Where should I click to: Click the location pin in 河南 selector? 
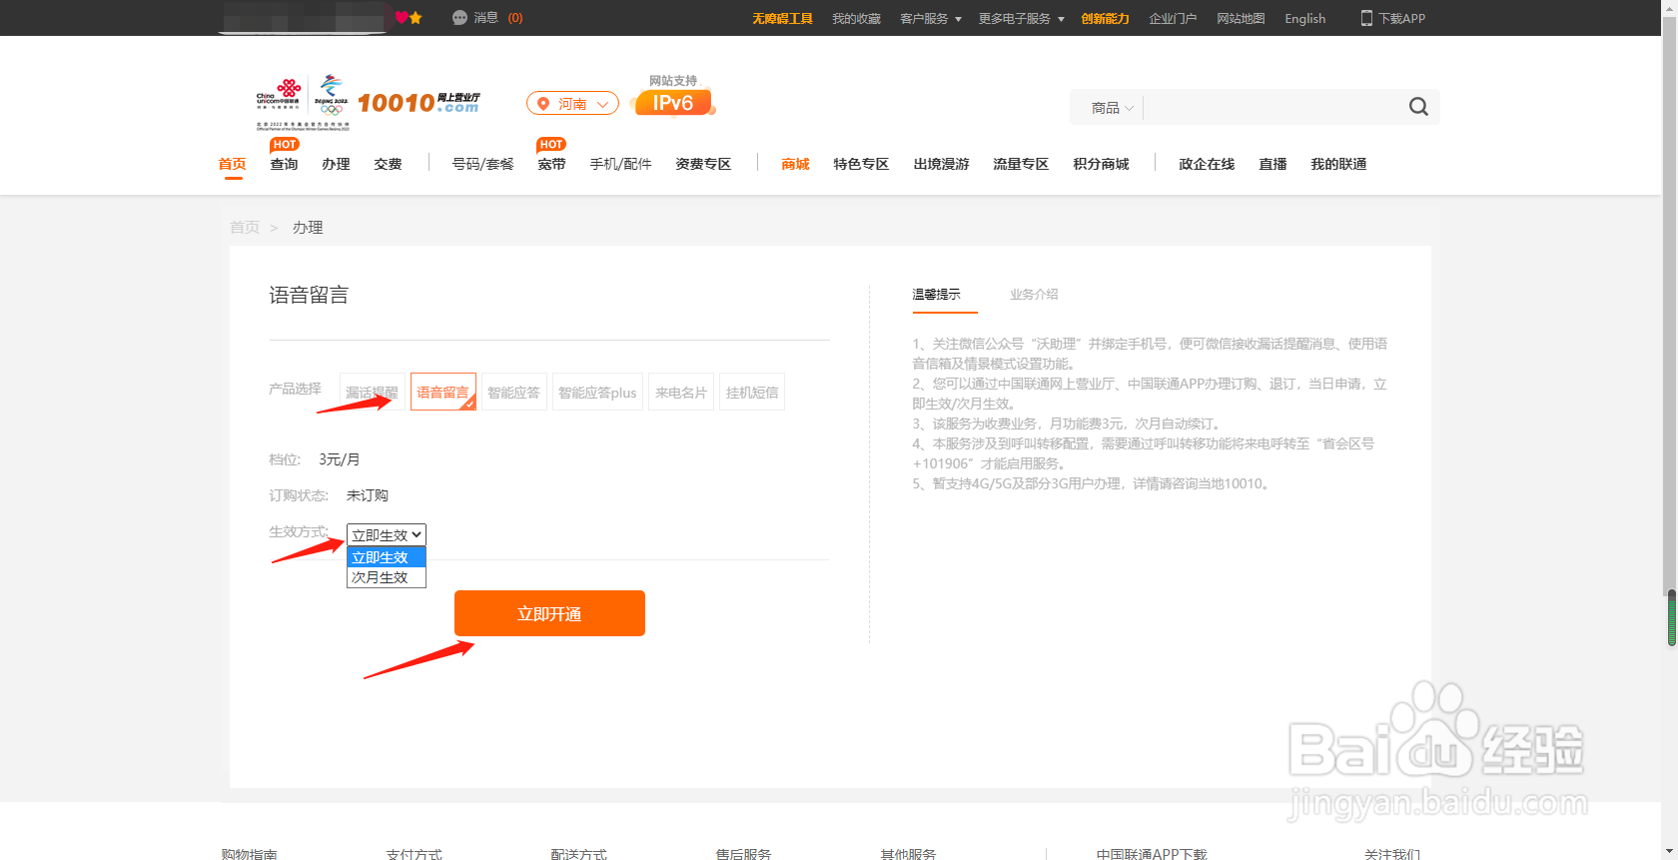(543, 104)
